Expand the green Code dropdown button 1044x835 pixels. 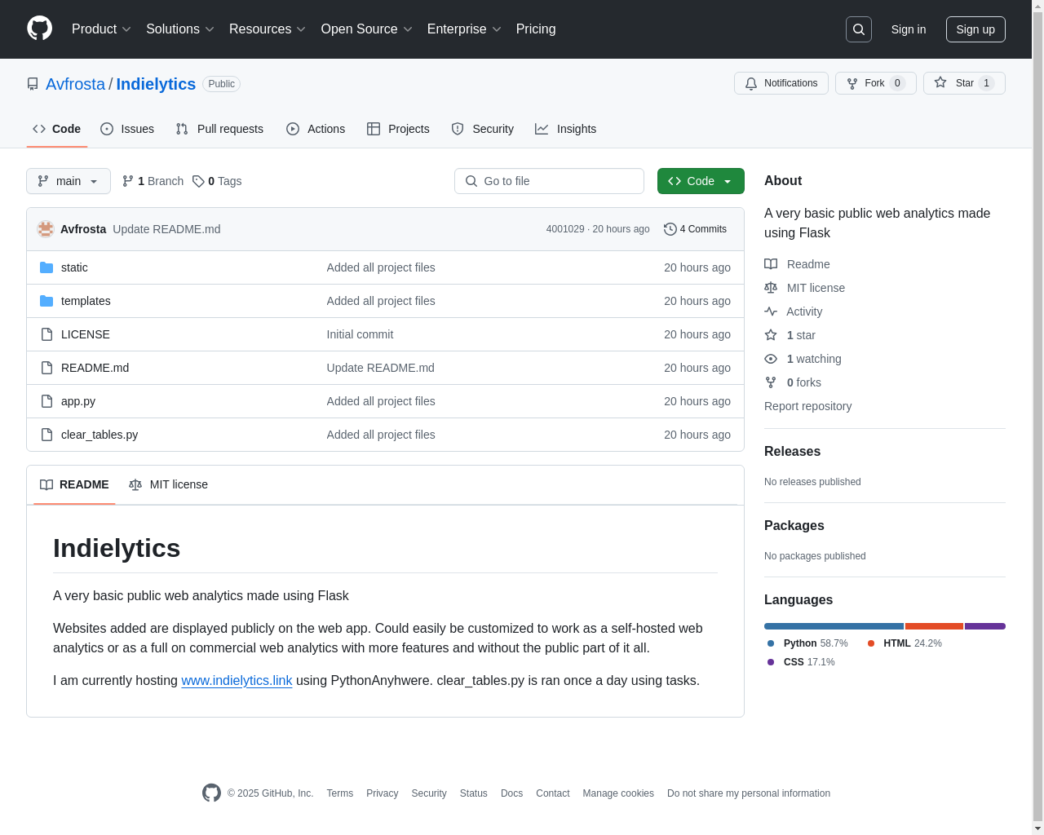701,181
